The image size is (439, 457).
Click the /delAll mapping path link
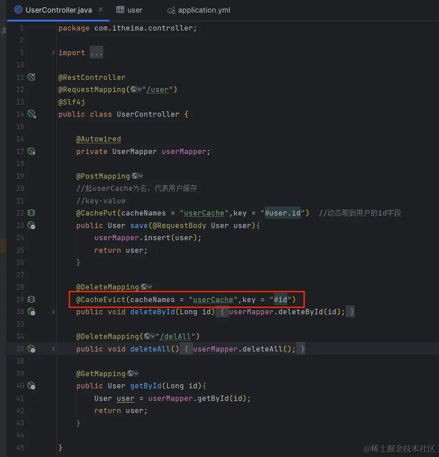175,336
